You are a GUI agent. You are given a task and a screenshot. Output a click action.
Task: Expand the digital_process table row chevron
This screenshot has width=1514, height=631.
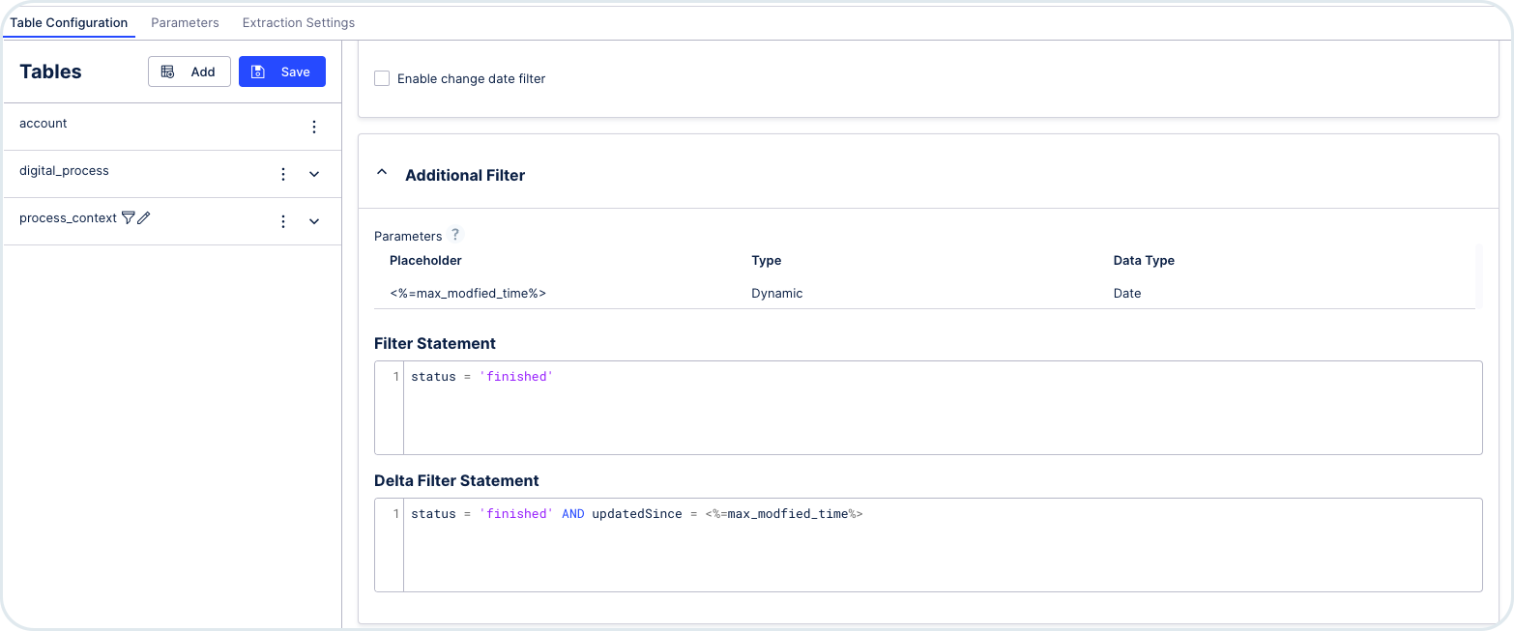point(314,174)
